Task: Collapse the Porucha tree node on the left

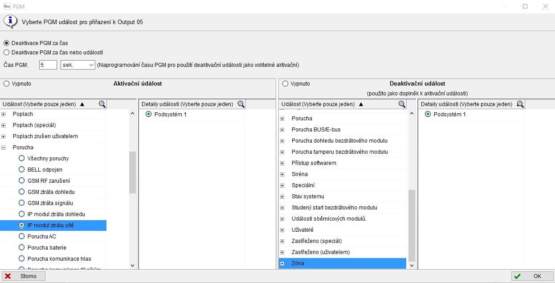Action: 4,148
